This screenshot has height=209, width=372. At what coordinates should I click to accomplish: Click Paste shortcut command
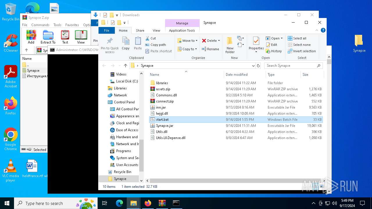click(x=158, y=51)
